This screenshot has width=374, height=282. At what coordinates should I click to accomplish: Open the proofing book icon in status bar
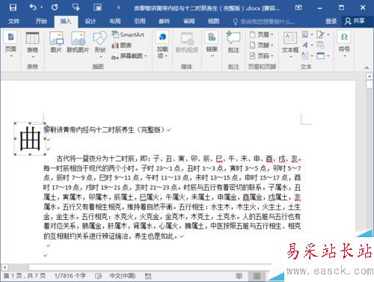tap(98, 276)
